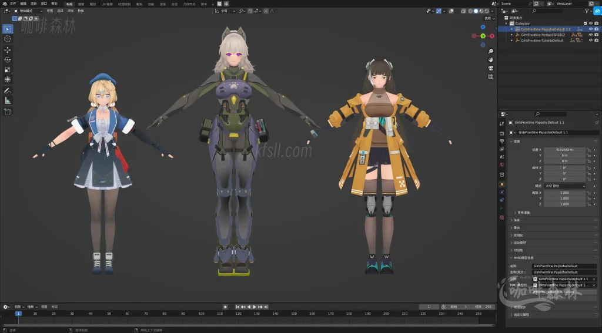Open the 添加 menu in viewport header
Viewport: 602px width, 333px height.
click(x=71, y=11)
